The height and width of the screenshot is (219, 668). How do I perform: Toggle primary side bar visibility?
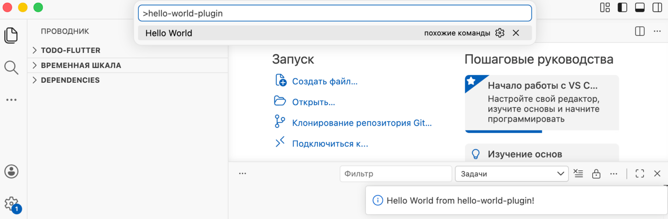click(622, 7)
